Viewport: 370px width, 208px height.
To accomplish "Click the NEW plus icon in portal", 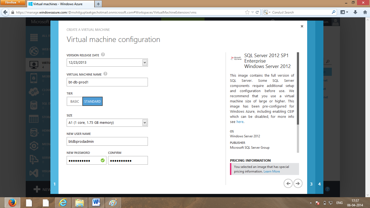I will [37, 189].
